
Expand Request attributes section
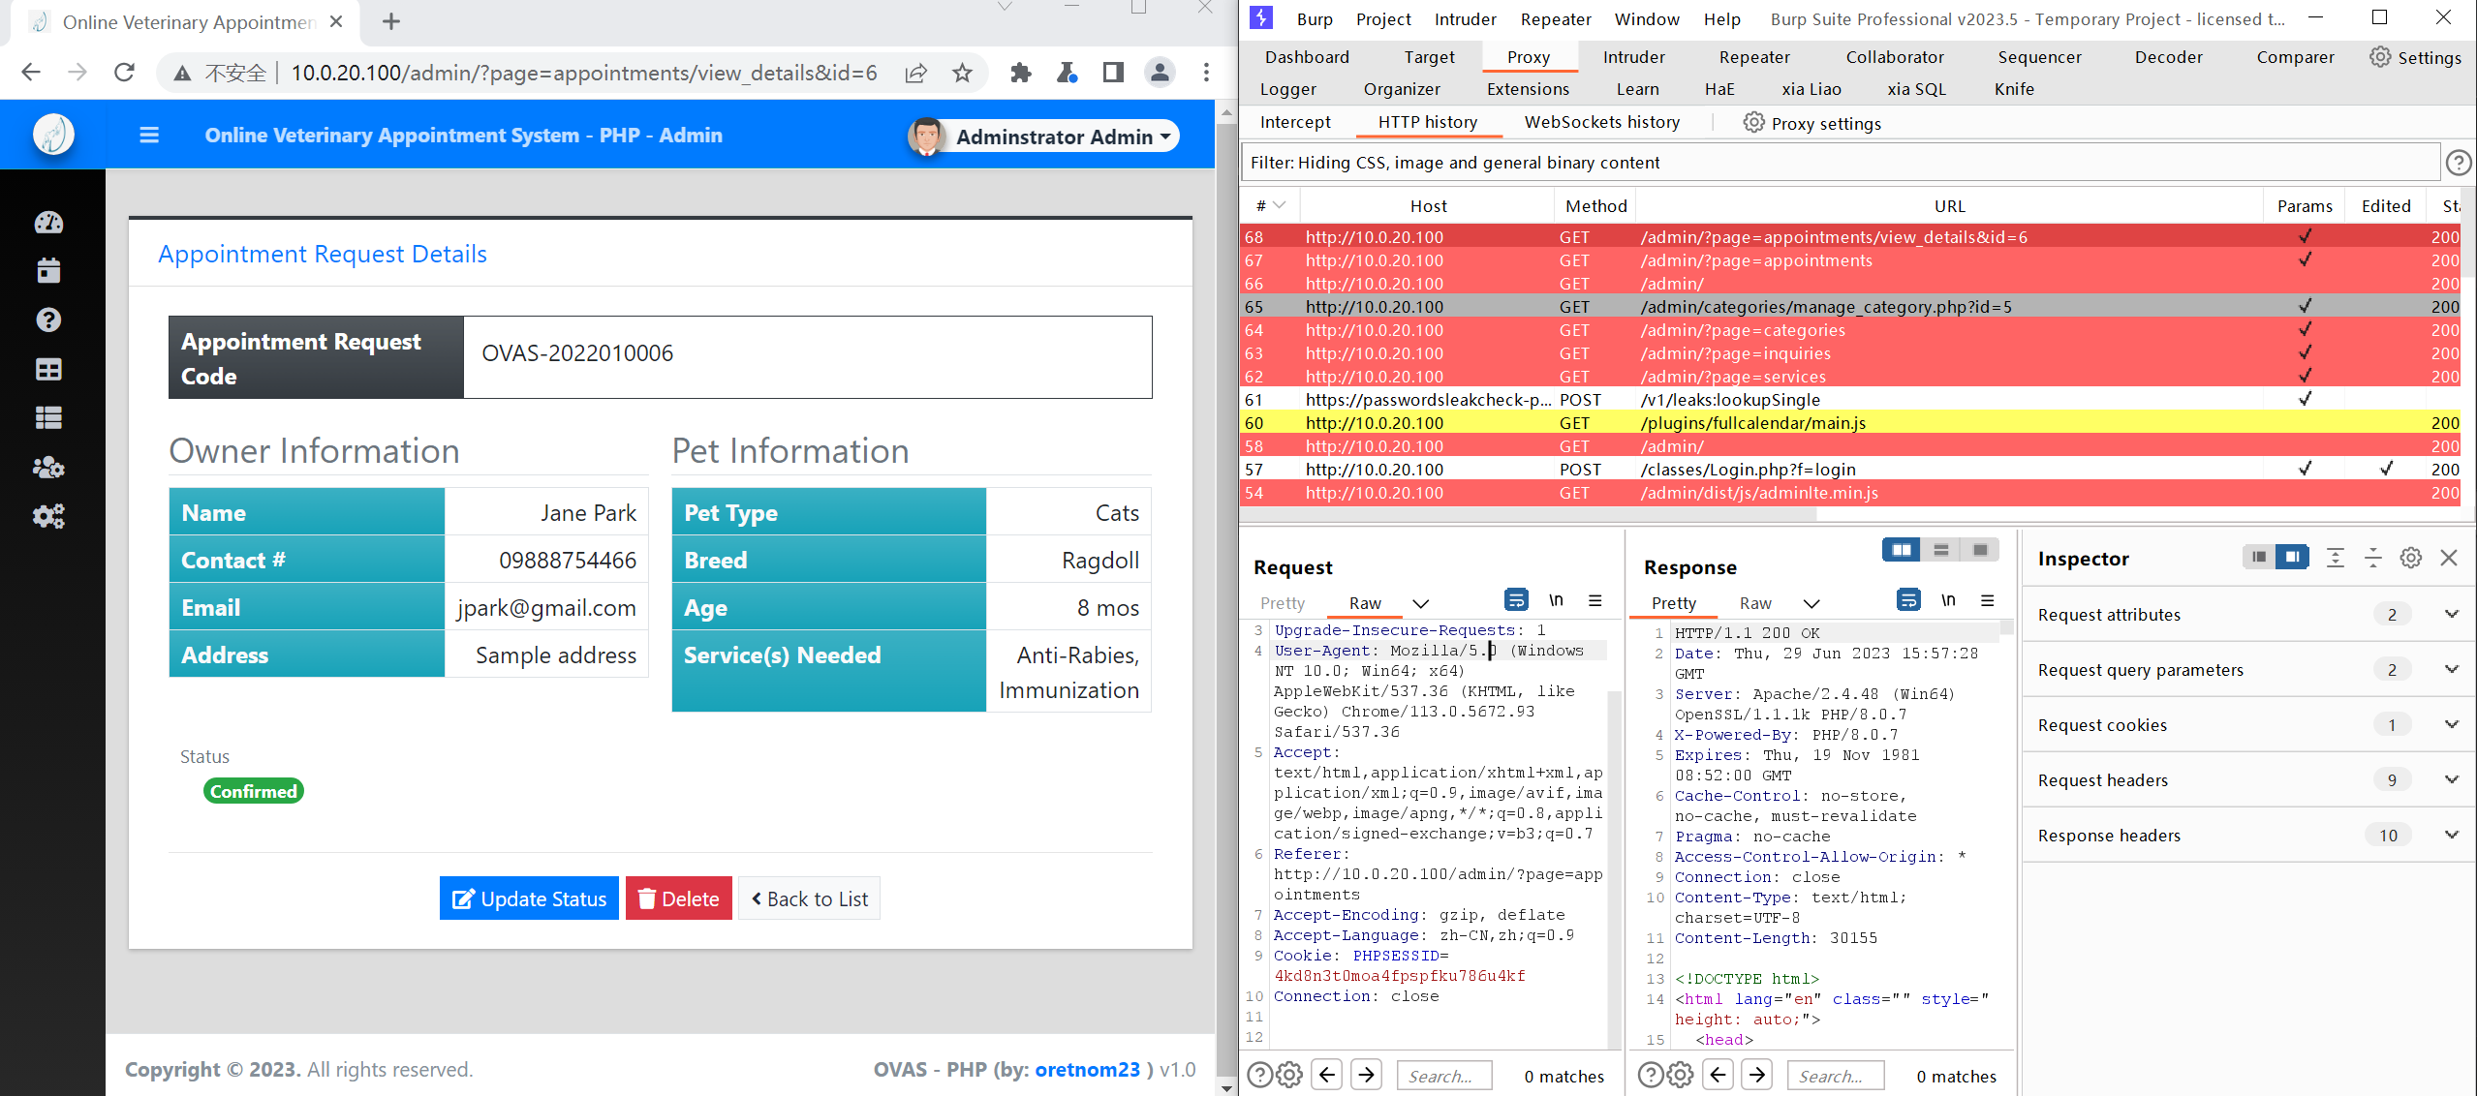pyautogui.click(x=2247, y=615)
